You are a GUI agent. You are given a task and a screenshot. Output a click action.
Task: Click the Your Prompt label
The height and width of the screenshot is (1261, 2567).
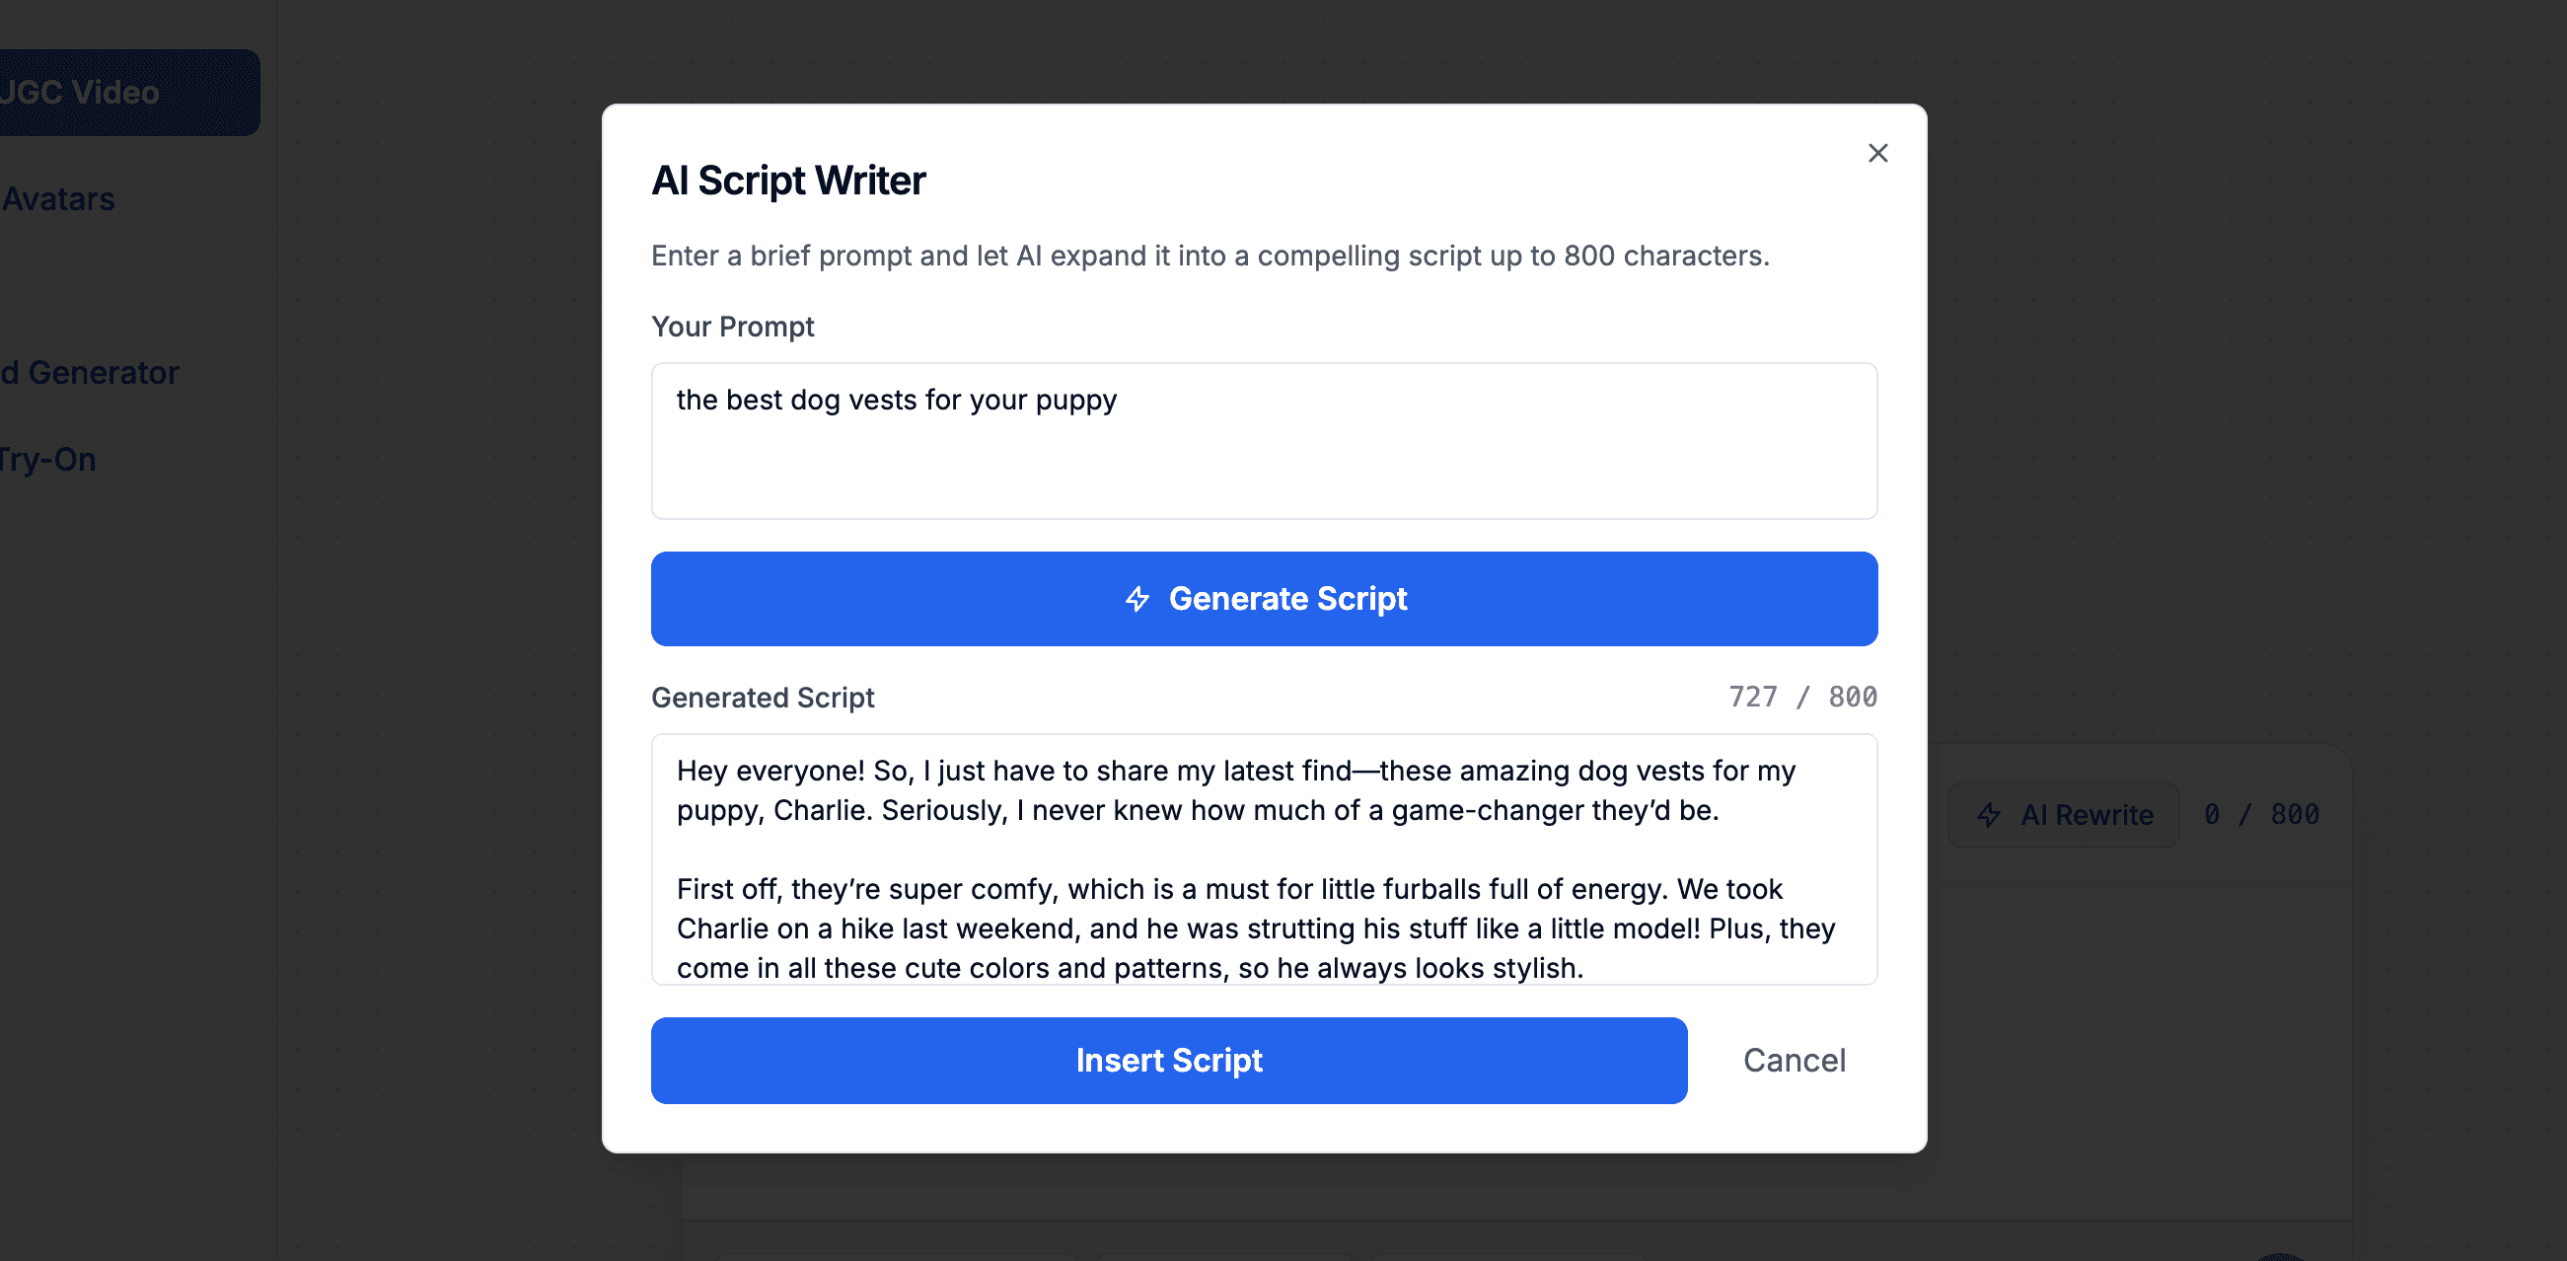point(732,326)
